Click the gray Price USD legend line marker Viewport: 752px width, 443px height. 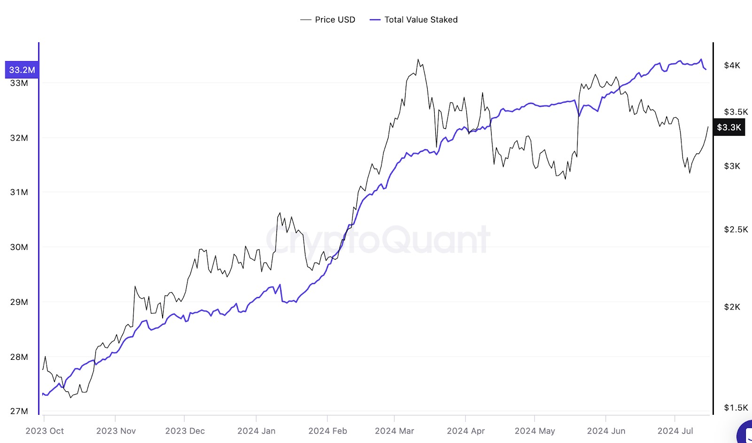click(305, 20)
